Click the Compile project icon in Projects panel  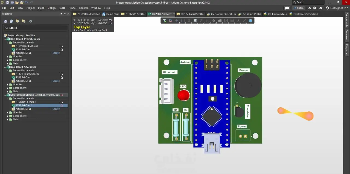point(11,21)
